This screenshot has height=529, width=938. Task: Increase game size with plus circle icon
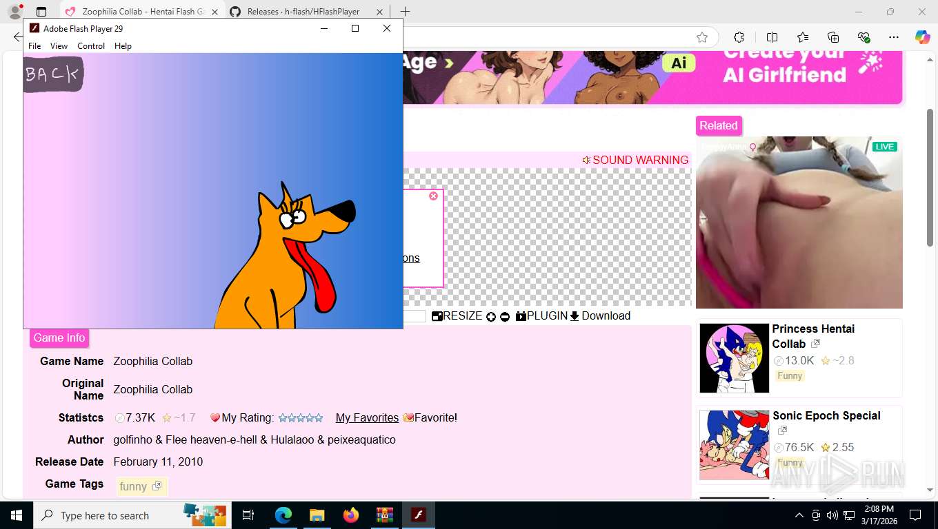(x=491, y=317)
